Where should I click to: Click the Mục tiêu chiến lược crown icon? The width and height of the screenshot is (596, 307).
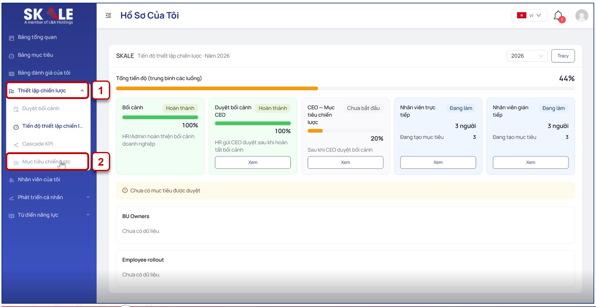pyautogui.click(x=16, y=163)
